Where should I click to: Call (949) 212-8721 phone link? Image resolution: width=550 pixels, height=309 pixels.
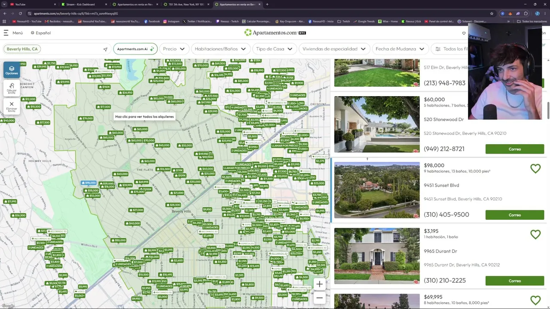click(444, 149)
